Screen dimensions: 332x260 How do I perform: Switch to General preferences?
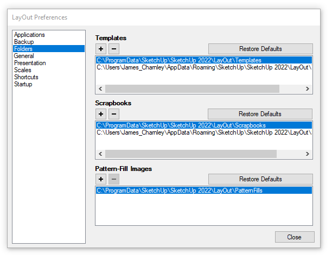click(x=24, y=56)
